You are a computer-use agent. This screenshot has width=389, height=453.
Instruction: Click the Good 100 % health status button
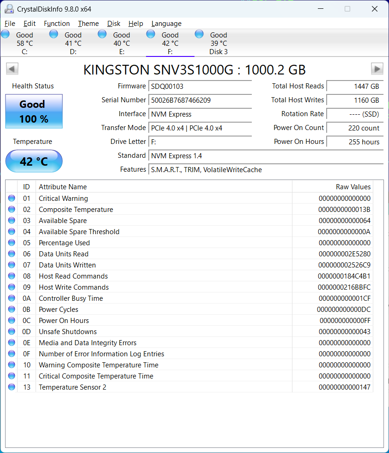(x=34, y=111)
